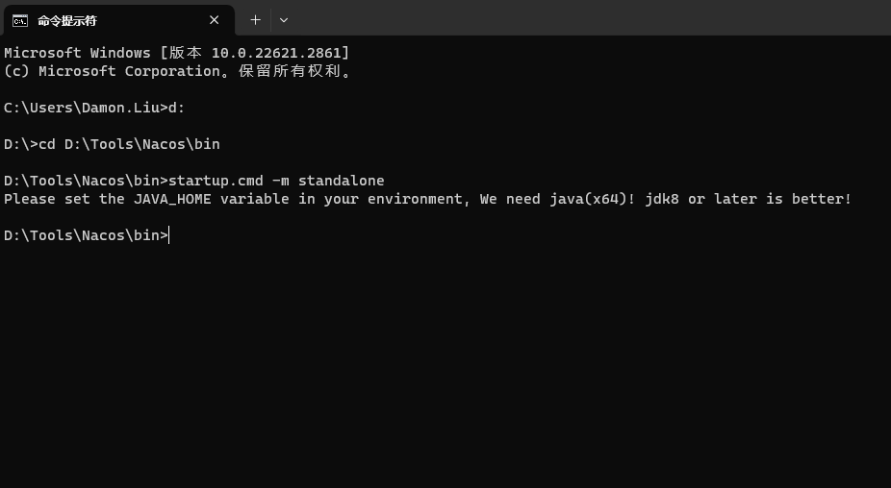Open a new tab with the plus button
The height and width of the screenshot is (488, 891).
coord(255,19)
